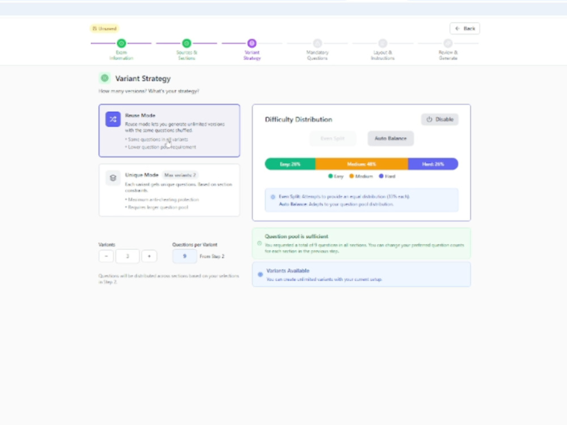Click the Variants Available title
The image size is (567, 425).
[x=288, y=271]
